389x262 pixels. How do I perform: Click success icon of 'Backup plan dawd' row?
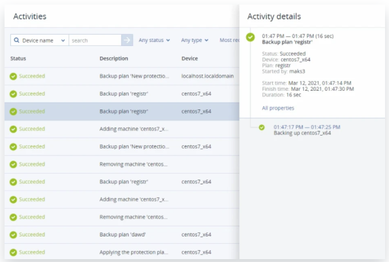coord(13,234)
